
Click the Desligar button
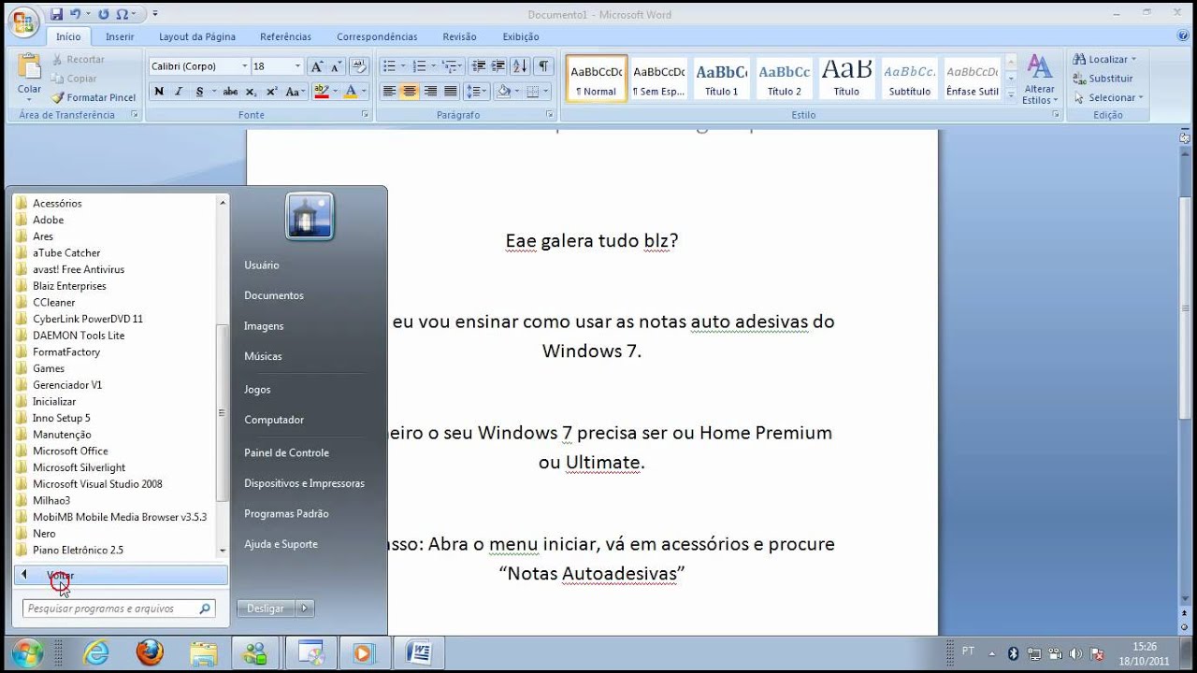pos(266,609)
